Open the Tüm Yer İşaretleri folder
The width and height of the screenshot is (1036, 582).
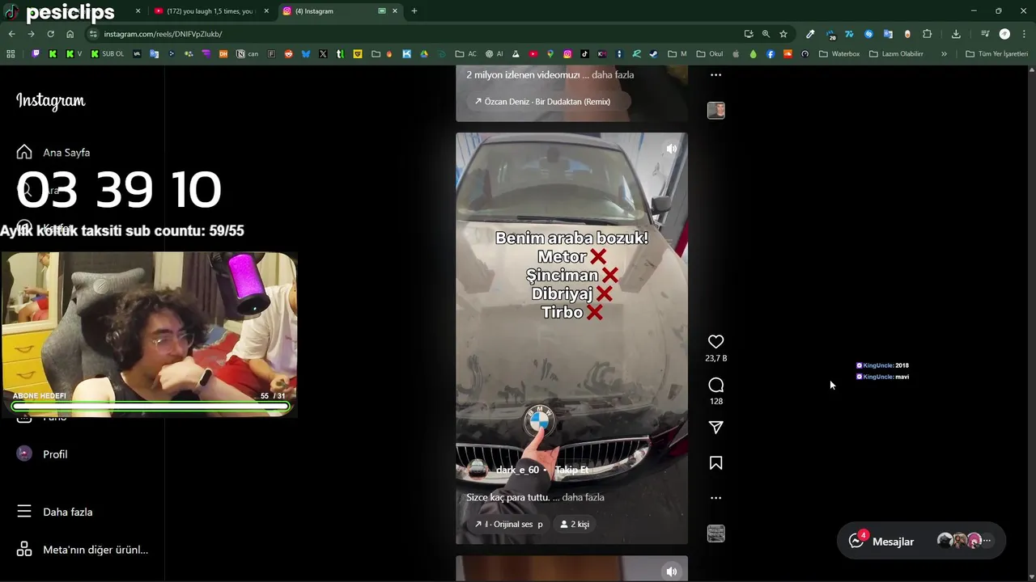(996, 54)
